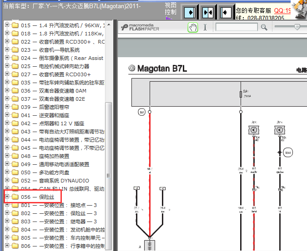The height and width of the screenshot is (251, 307).
Task: Click the Macromedia FlashPaper logo
Action: click(x=140, y=27)
